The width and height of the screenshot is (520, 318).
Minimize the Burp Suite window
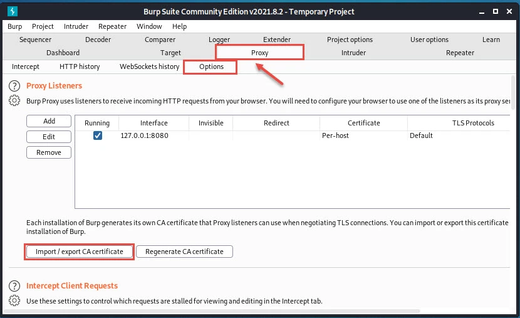[482, 12]
